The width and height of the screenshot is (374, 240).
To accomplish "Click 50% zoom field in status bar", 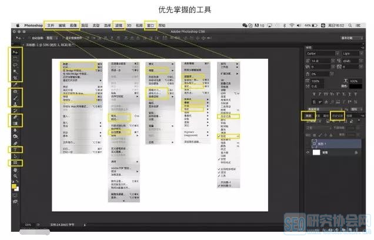I will point(28,225).
